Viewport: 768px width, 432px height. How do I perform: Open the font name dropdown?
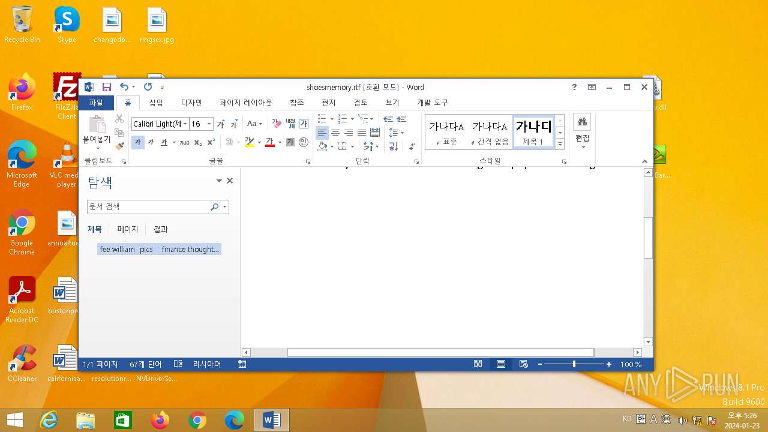[x=185, y=124]
